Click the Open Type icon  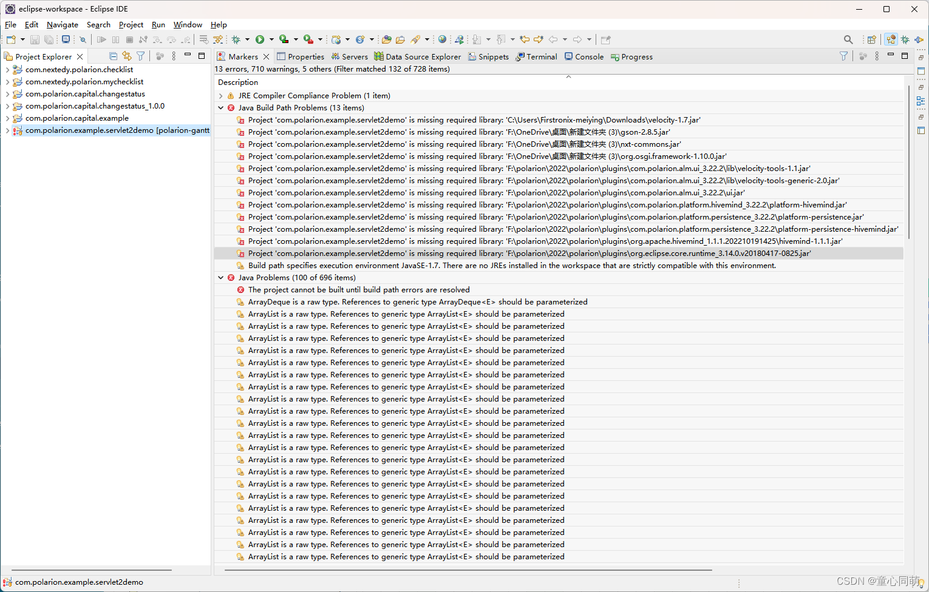click(x=387, y=39)
